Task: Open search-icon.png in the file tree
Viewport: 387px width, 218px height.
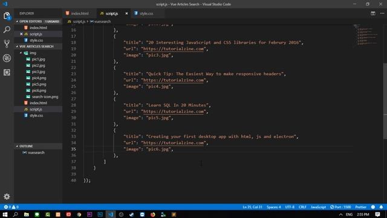Action: (45, 97)
